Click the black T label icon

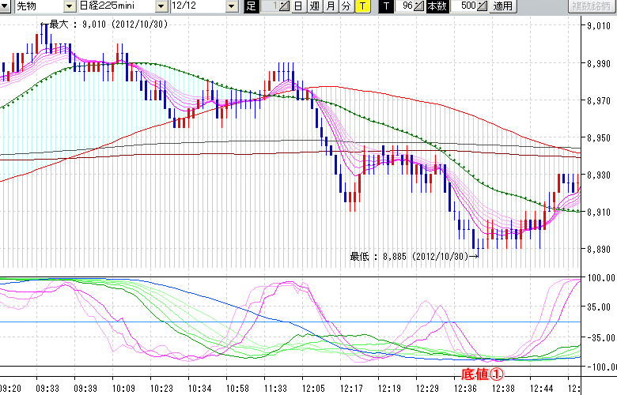(x=385, y=6)
